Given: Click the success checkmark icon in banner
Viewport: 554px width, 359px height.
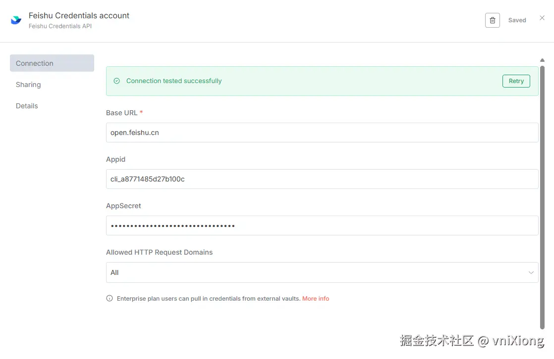Looking at the screenshot, I should 116,81.
